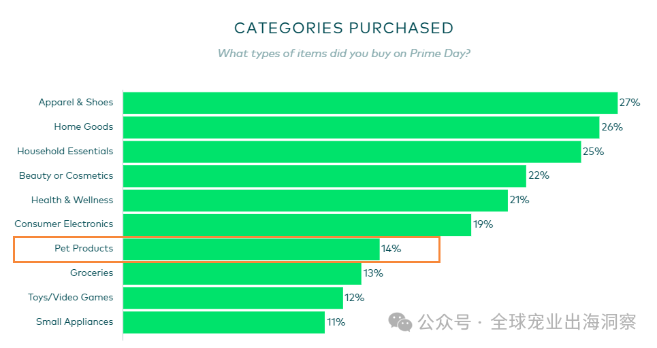
Task: Click the WeChat logo icon in watermark
Action: click(400, 322)
